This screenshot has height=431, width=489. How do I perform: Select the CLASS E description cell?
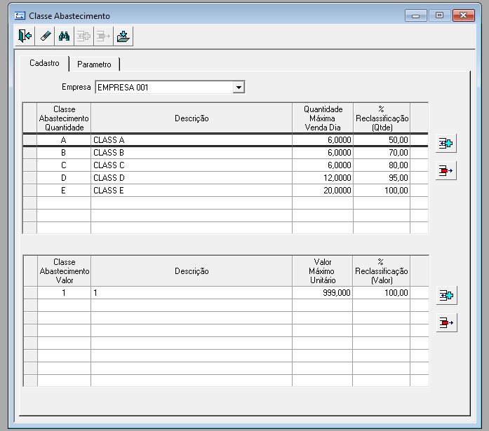192,191
